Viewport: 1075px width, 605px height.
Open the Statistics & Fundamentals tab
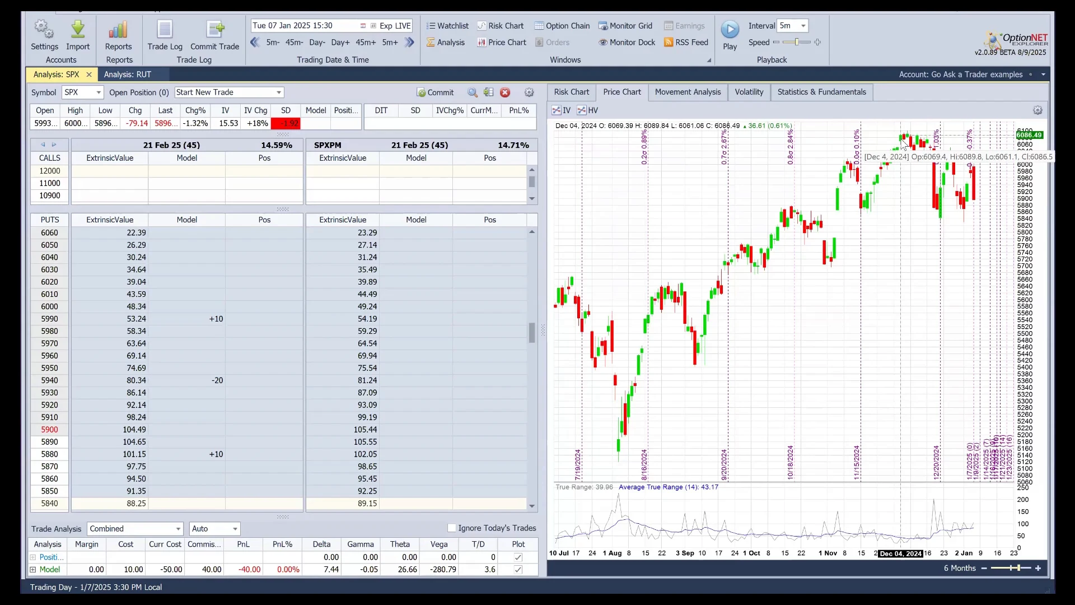(x=821, y=92)
